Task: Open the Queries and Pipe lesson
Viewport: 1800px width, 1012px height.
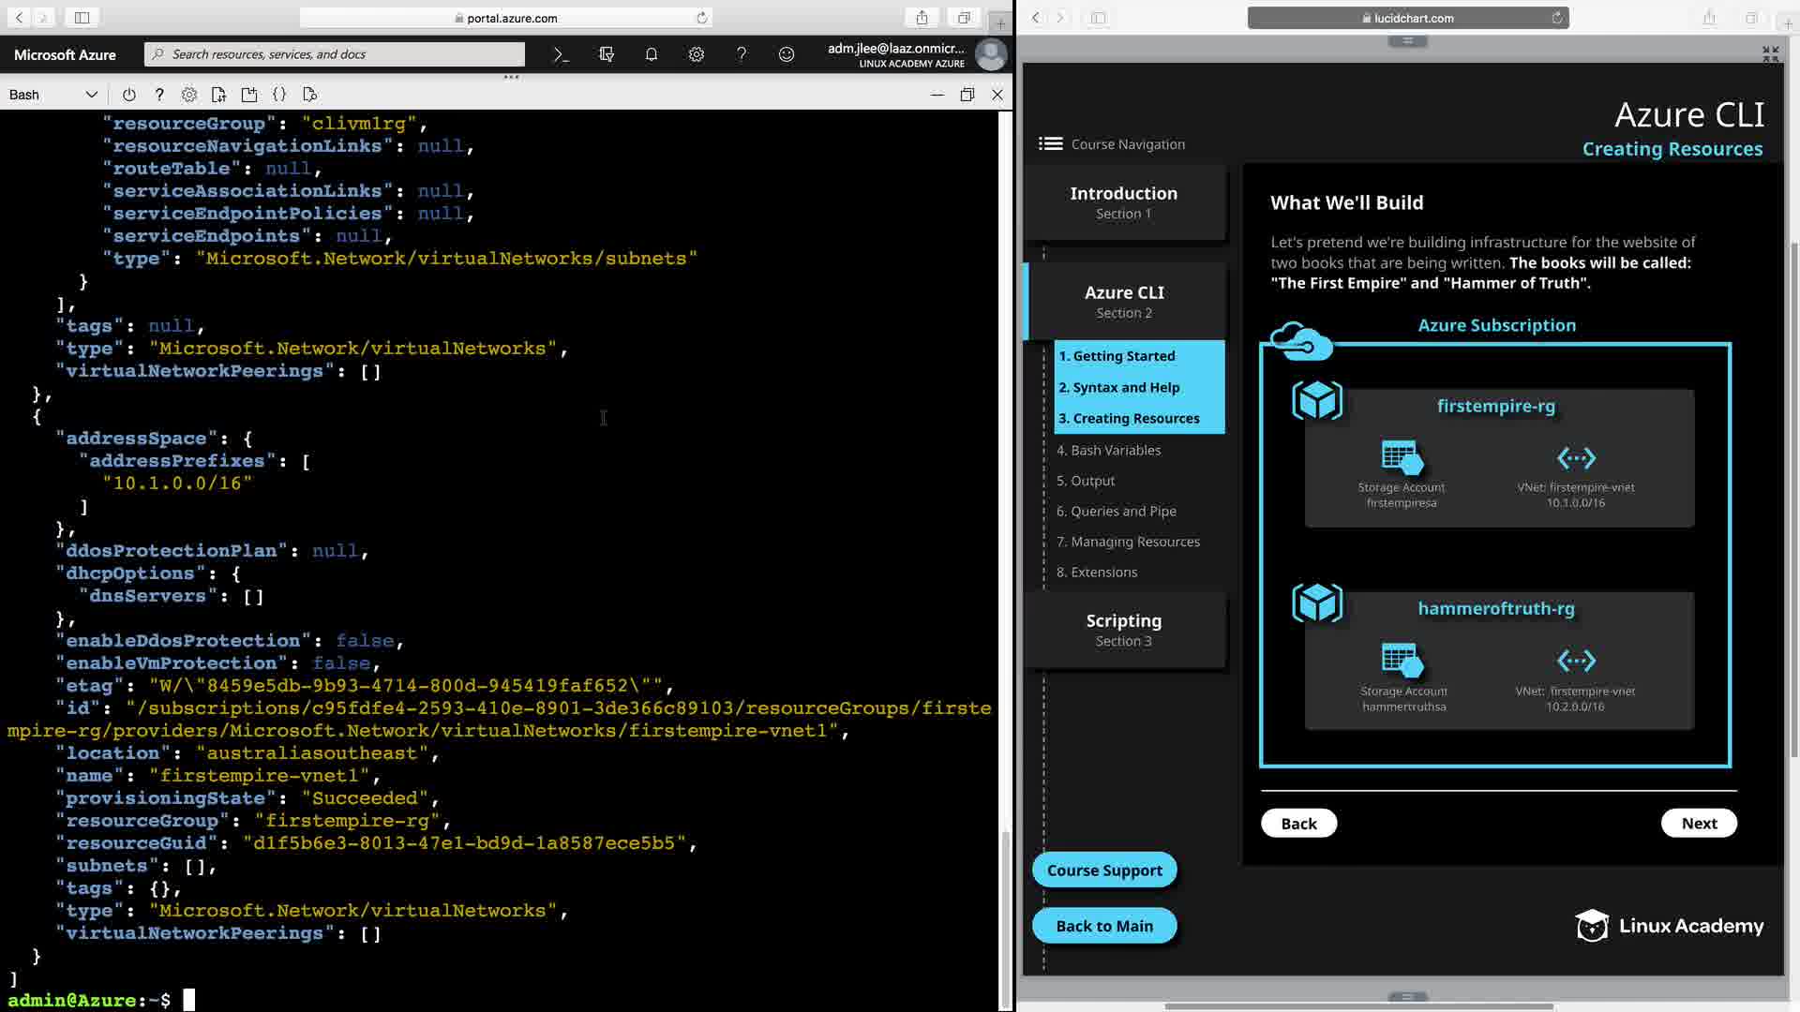Action: pyautogui.click(x=1116, y=511)
